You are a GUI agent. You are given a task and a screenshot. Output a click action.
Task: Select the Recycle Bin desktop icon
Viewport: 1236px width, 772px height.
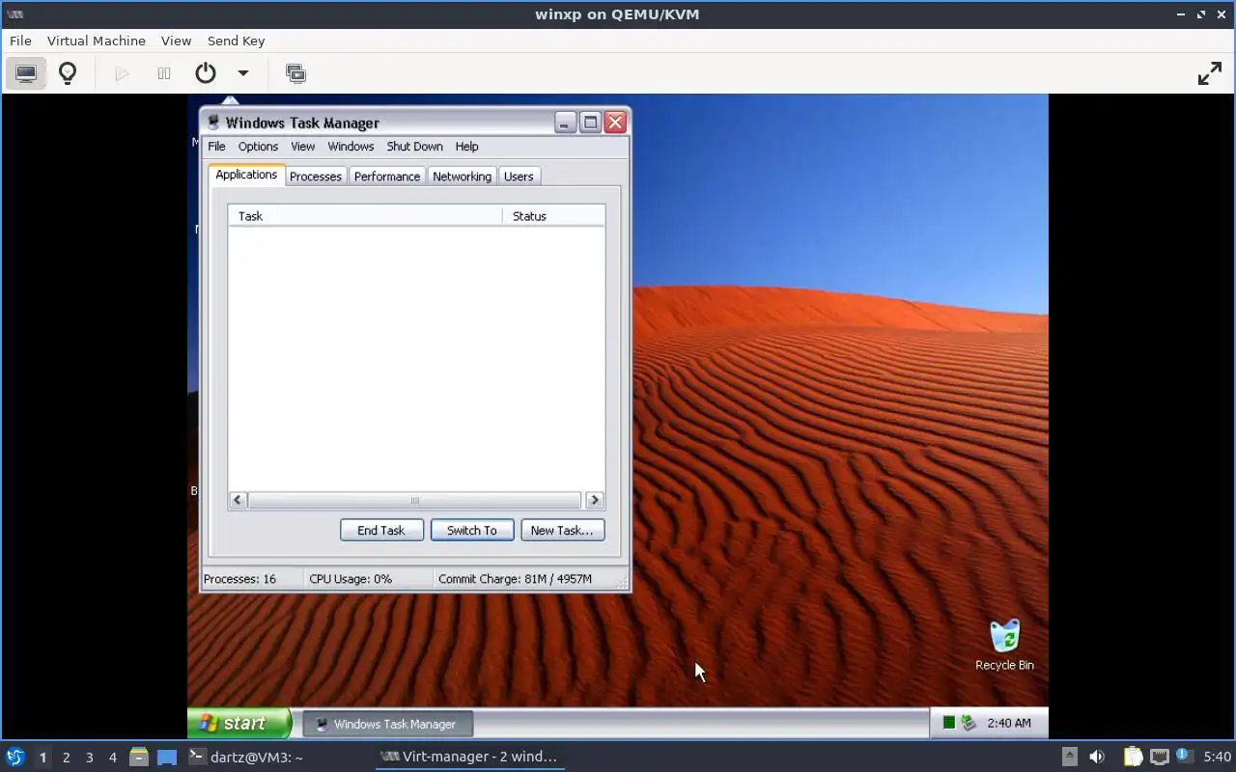point(1004,645)
